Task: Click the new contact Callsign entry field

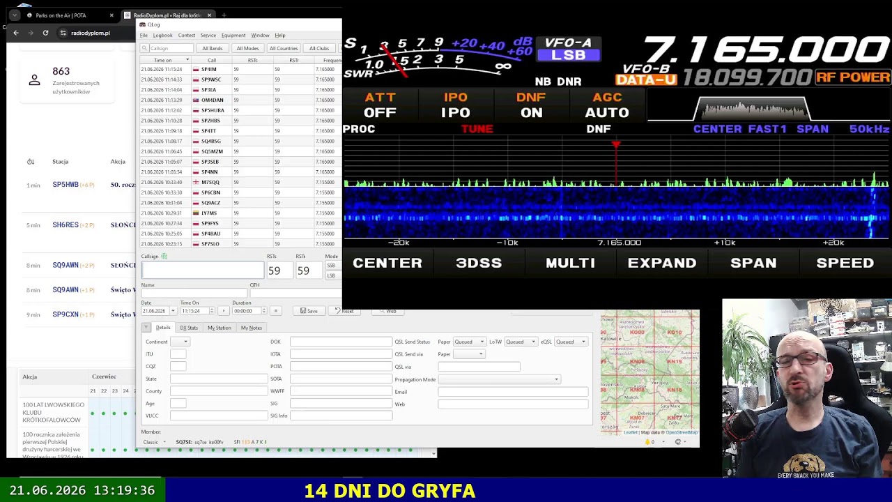Action: pos(202,270)
